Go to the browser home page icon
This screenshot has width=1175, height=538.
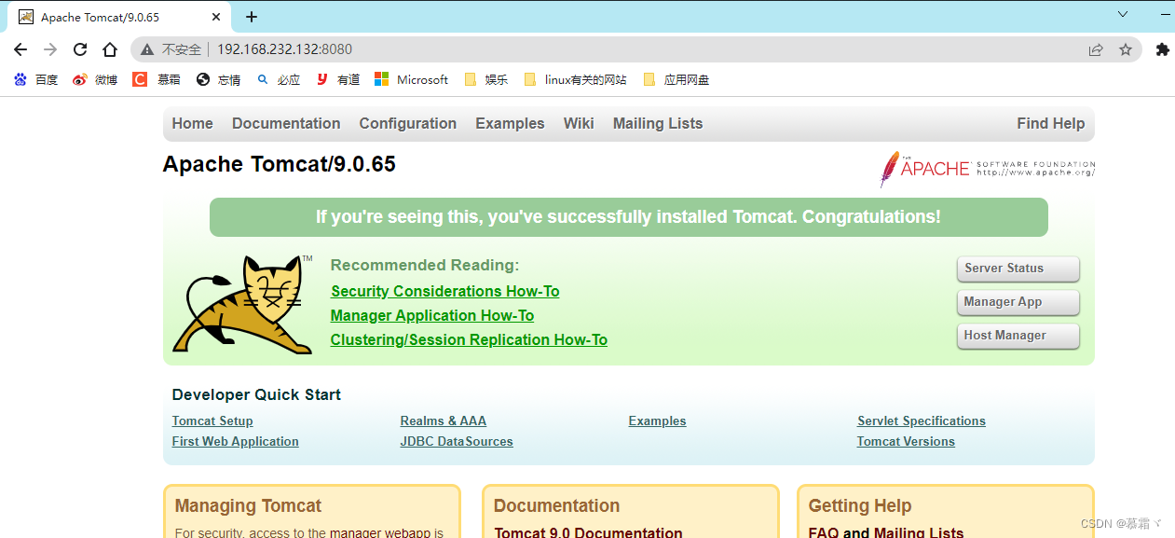pyautogui.click(x=110, y=49)
